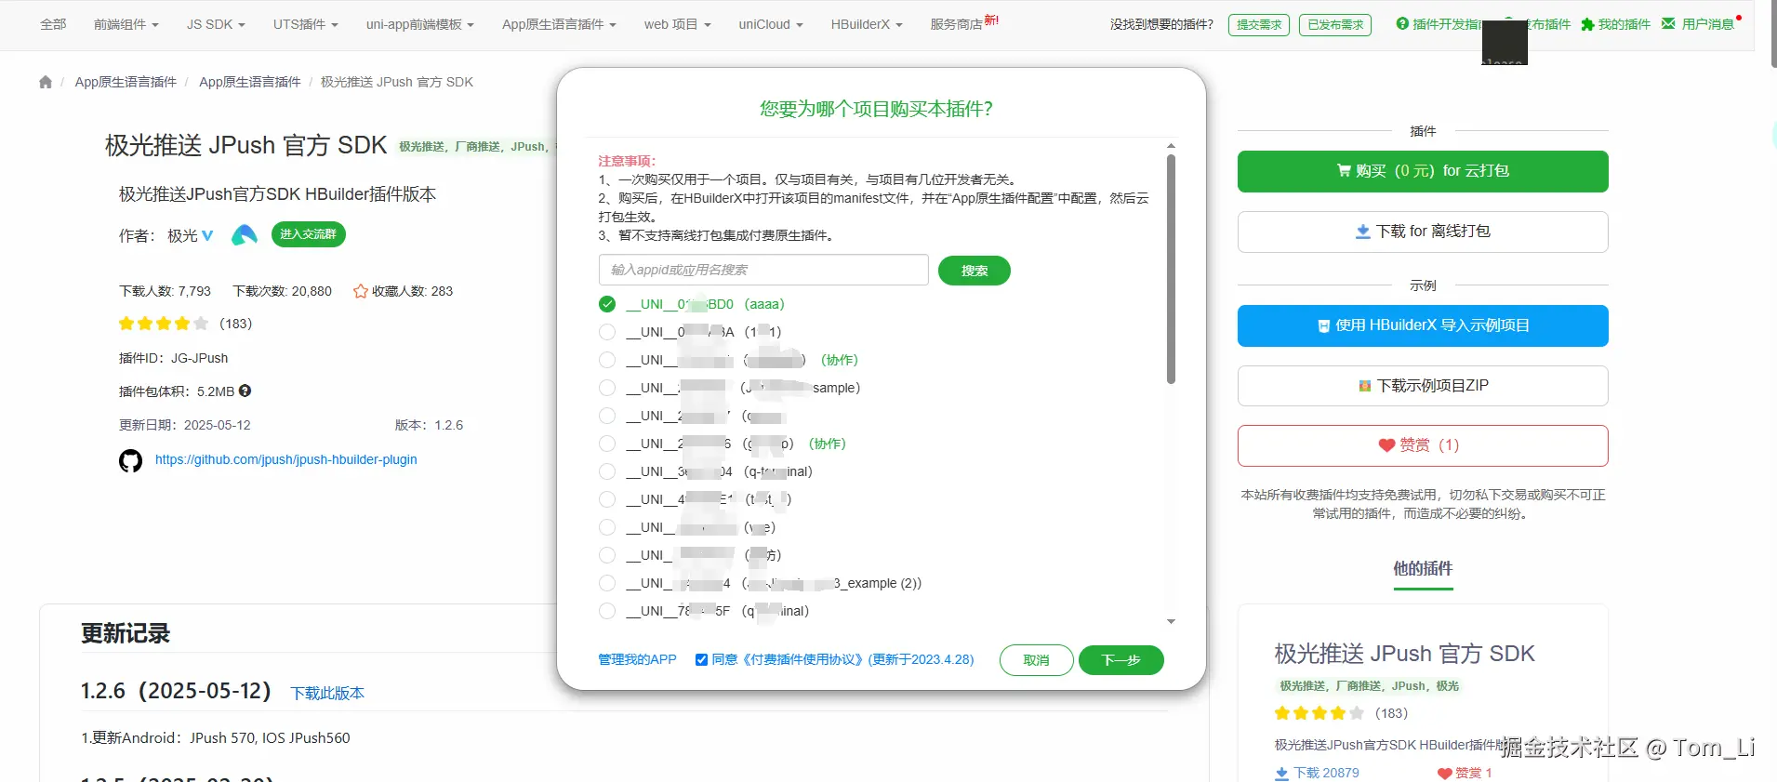Focus the appid or app name search field
This screenshot has width=1777, height=782.
coord(763,270)
